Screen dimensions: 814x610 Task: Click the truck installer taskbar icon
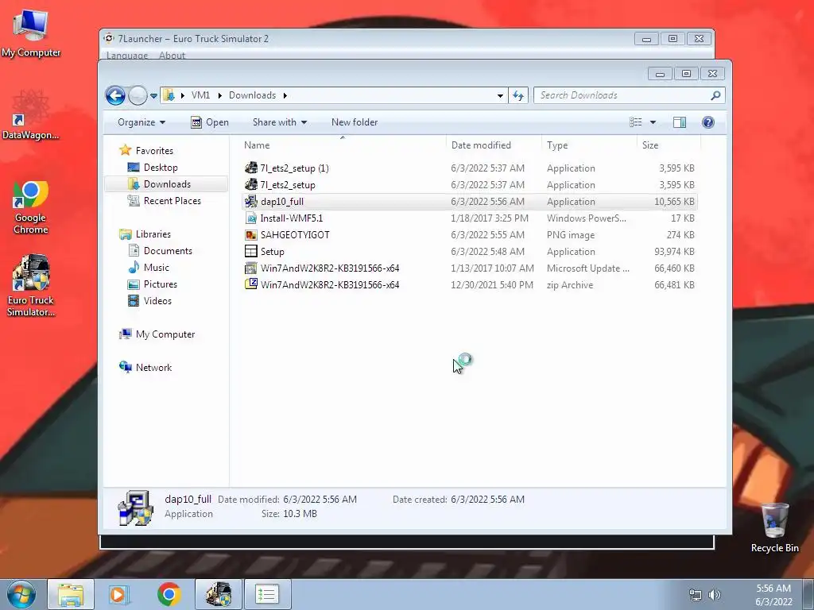[219, 594]
